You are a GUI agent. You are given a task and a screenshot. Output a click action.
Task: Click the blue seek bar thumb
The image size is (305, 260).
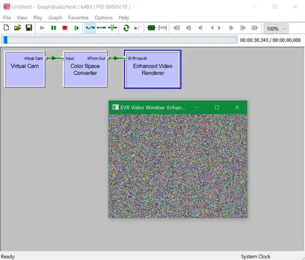pos(6,40)
